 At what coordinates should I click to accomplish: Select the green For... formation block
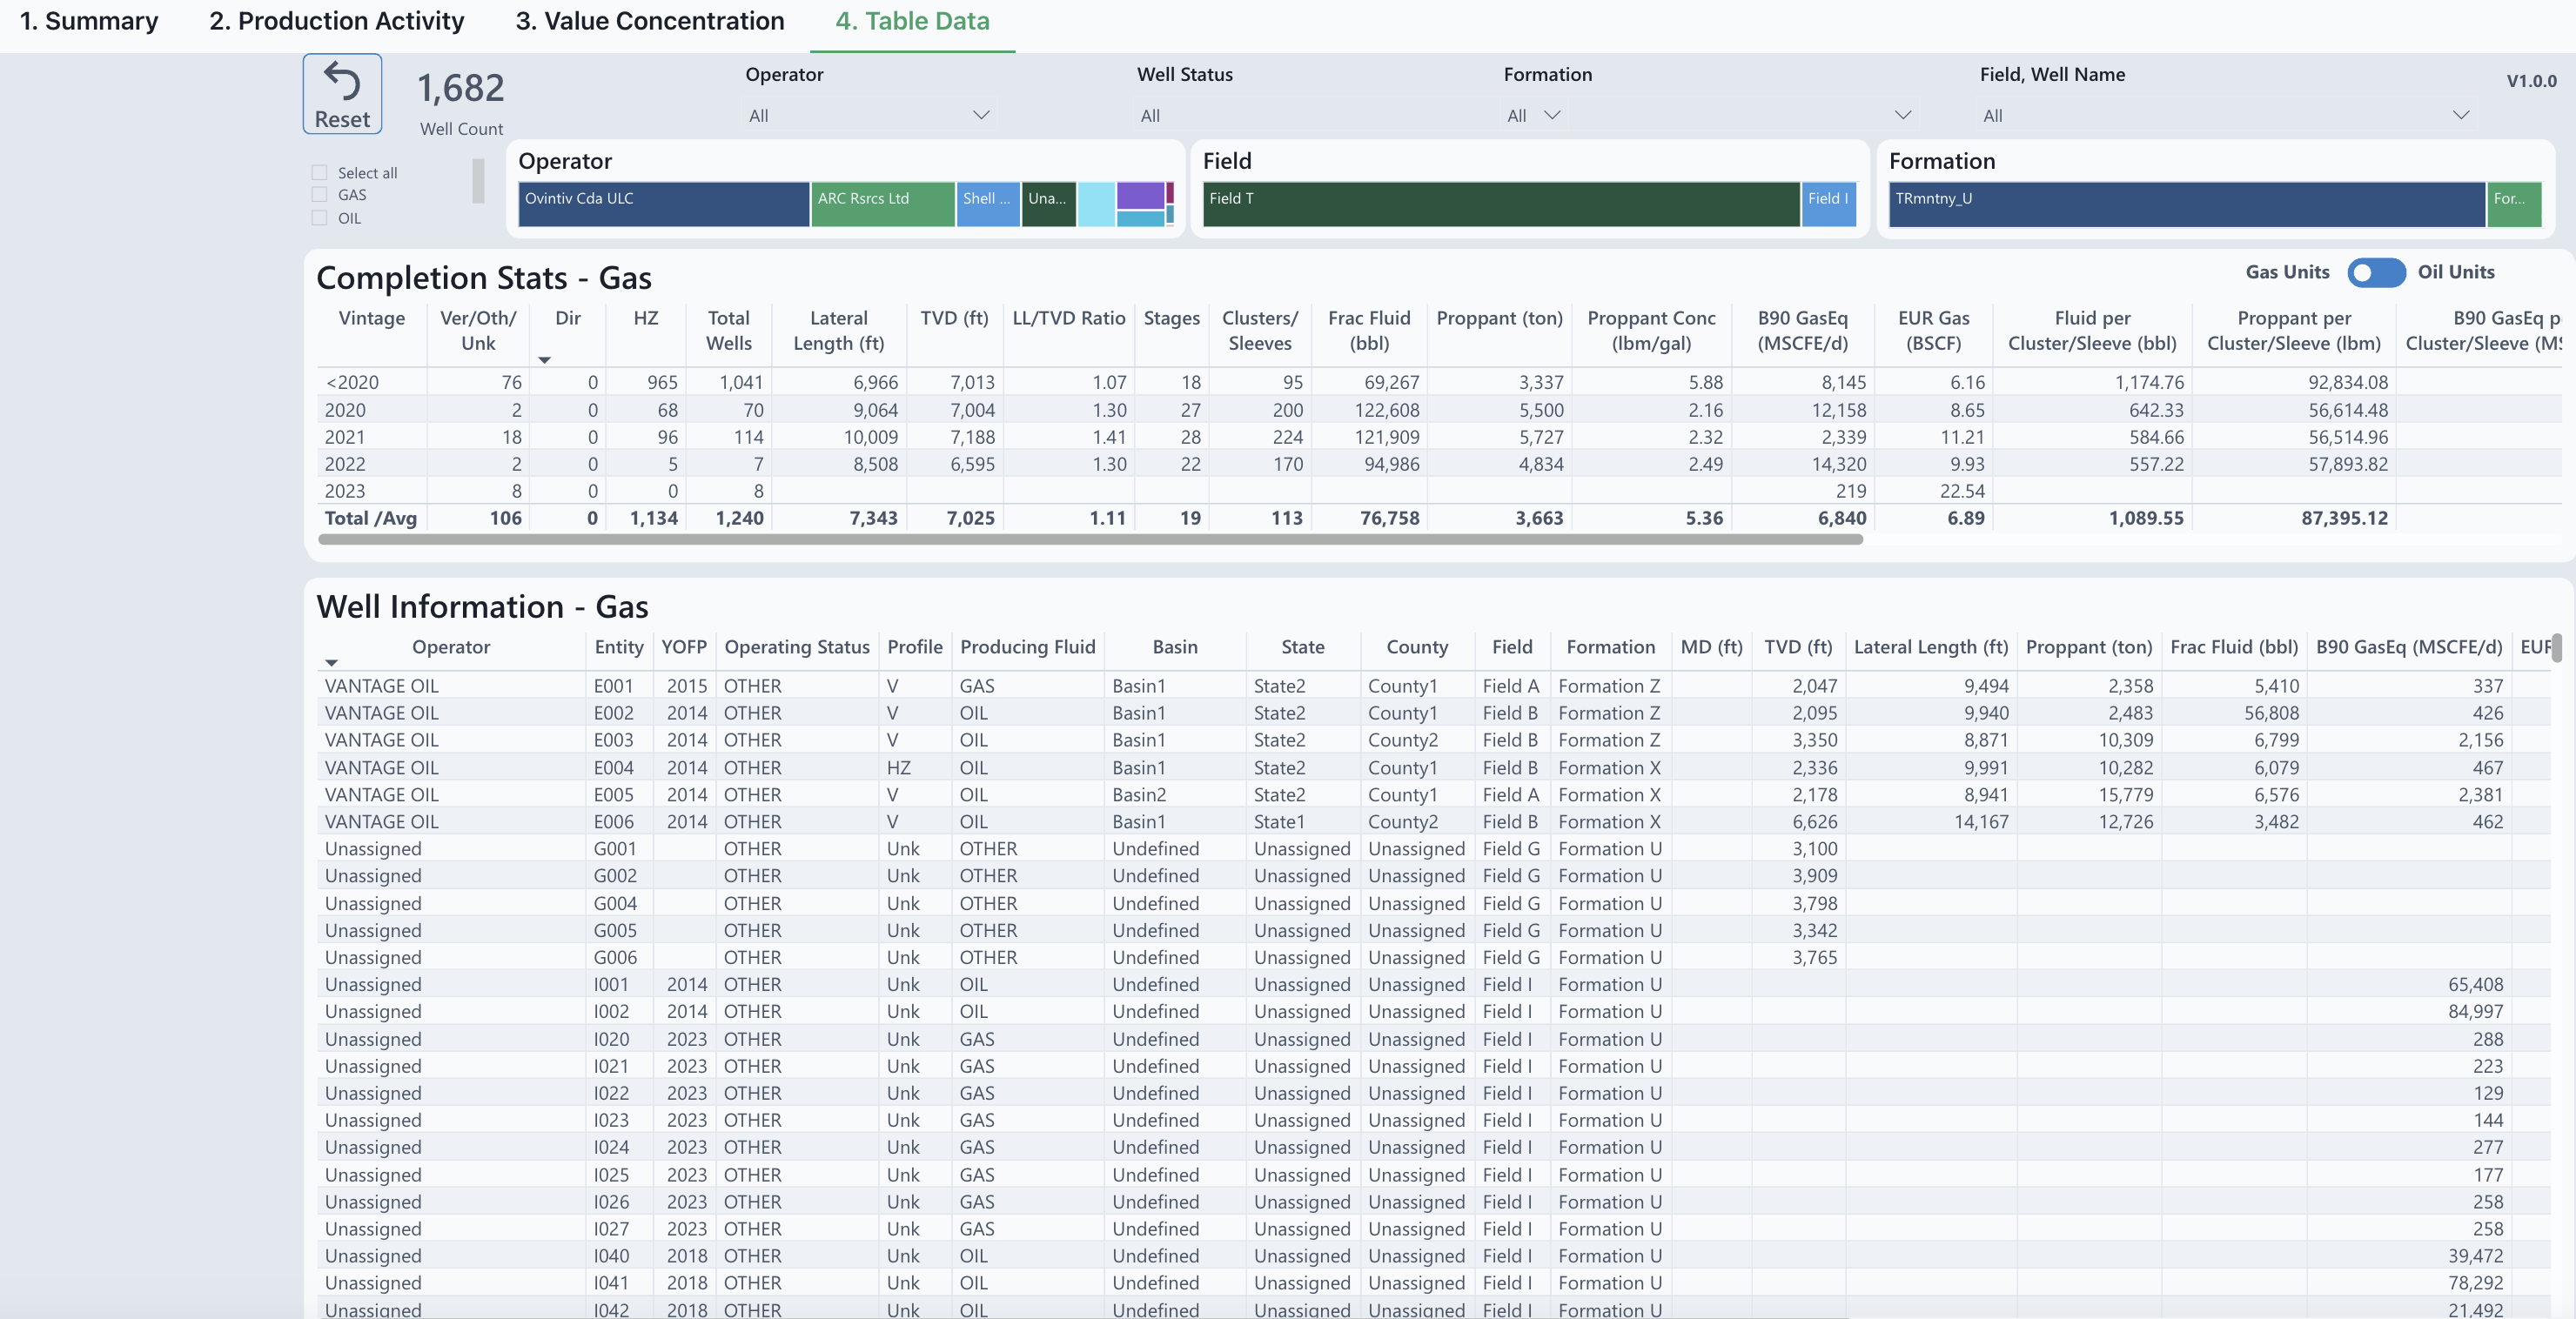coord(2514,204)
